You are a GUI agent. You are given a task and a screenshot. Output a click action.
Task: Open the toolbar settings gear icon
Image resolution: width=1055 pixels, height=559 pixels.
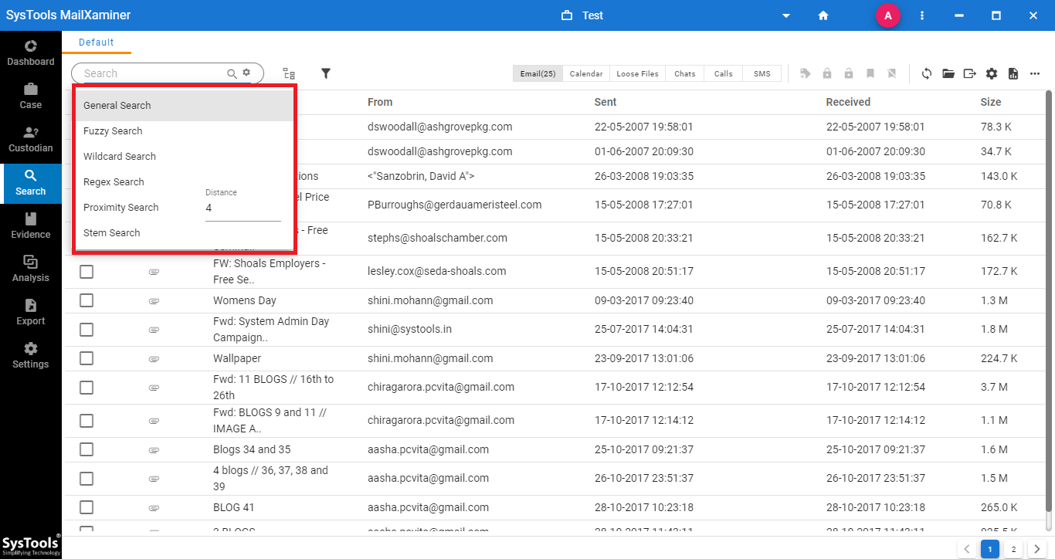pos(992,73)
